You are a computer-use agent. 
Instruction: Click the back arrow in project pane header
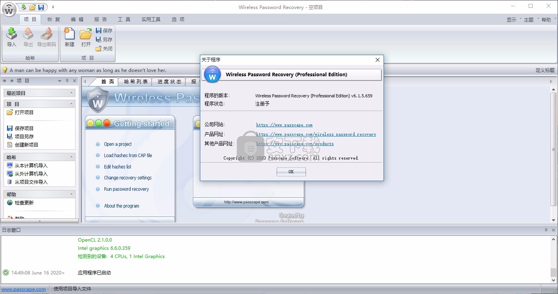[5, 81]
